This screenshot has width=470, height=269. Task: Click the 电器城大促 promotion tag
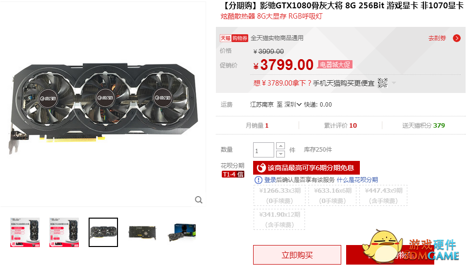[335, 65]
